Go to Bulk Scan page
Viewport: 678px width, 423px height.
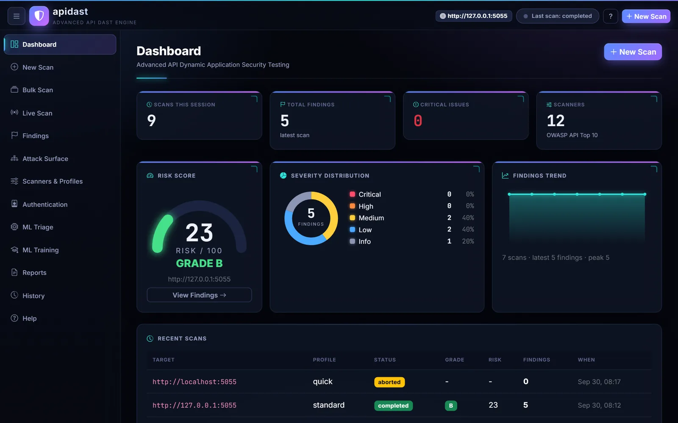(x=60, y=90)
